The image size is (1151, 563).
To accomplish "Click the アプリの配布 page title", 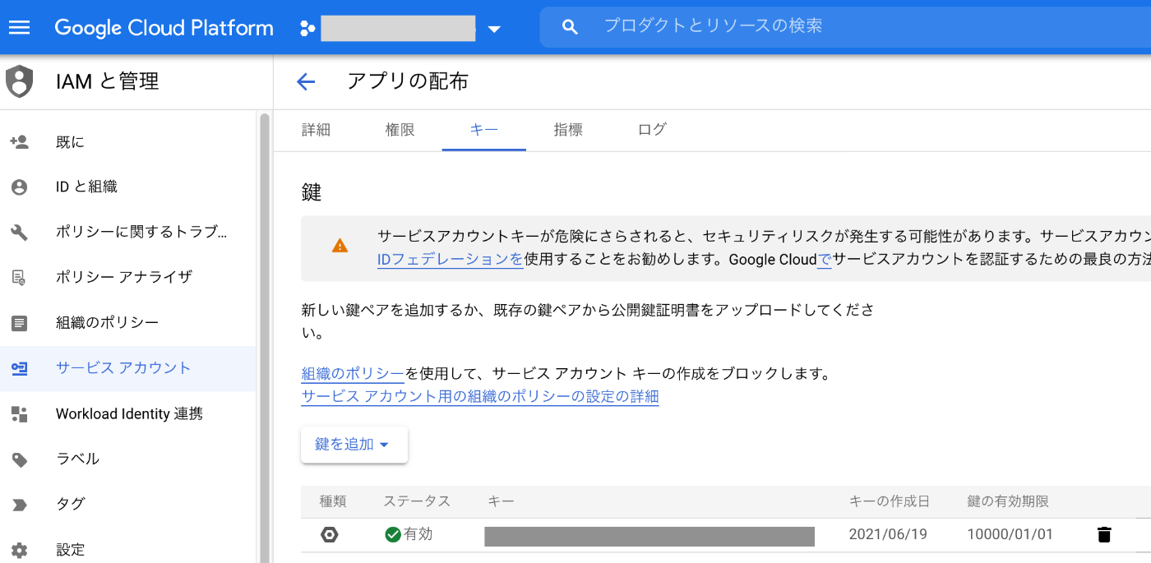I will tap(408, 81).
